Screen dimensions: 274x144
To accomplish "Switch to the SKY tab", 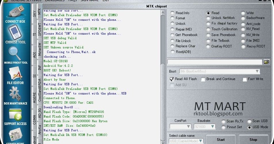I will coord(34,14).
